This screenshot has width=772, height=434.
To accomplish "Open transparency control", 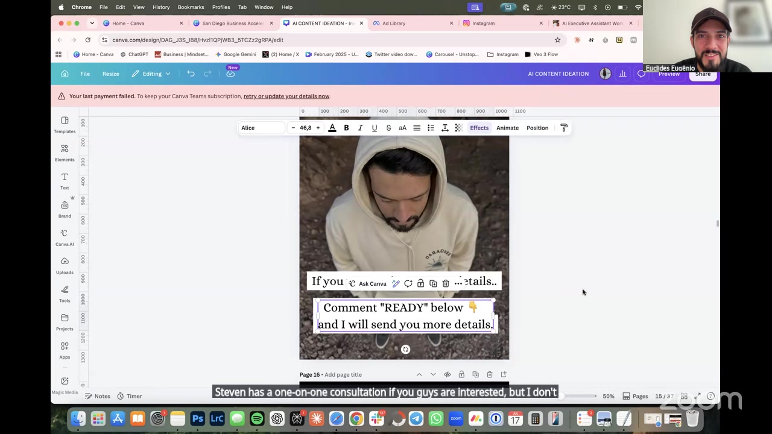I will [x=458, y=128].
